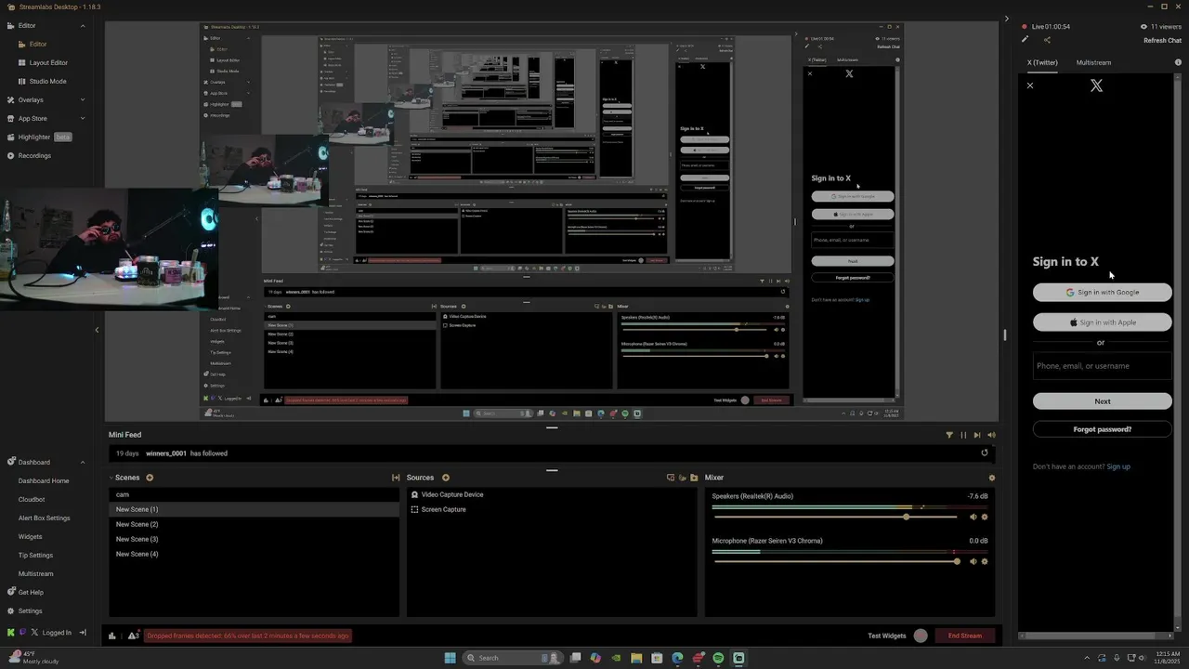Collapse the App Store section
Image resolution: width=1189 pixels, height=669 pixels.
pos(83,118)
